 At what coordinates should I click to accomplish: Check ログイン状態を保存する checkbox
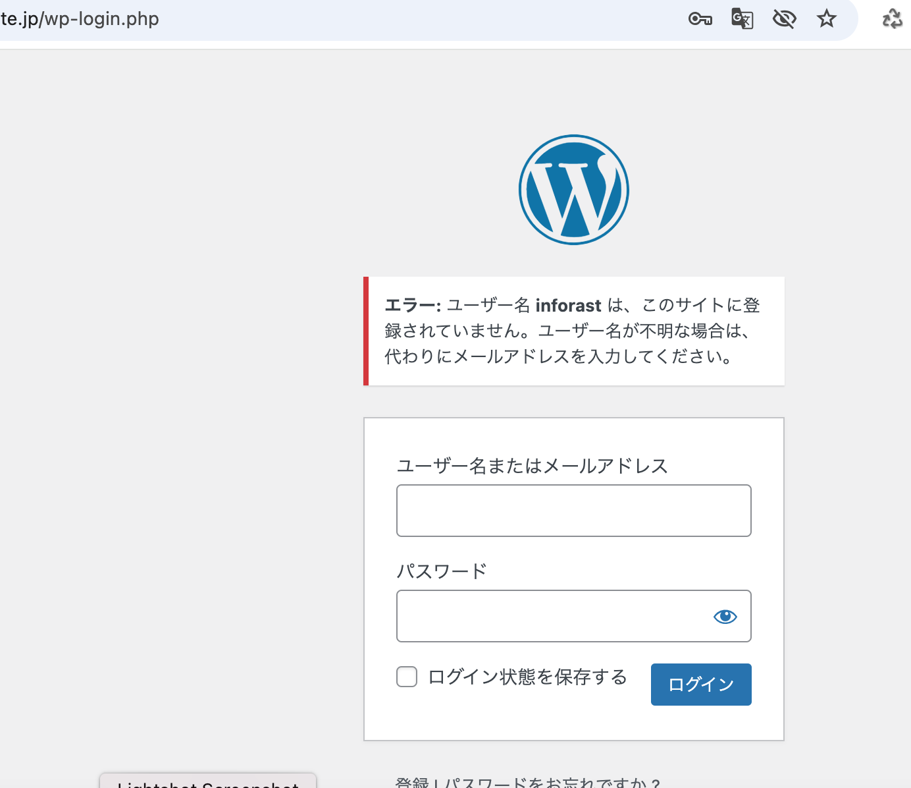click(407, 677)
